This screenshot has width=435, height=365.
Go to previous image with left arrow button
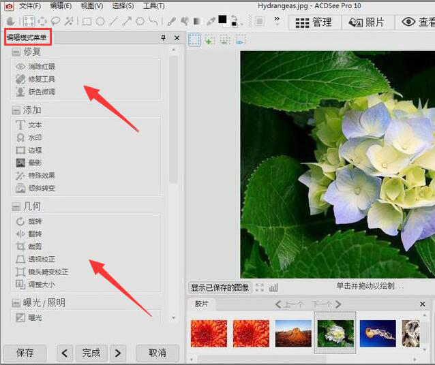pos(65,353)
